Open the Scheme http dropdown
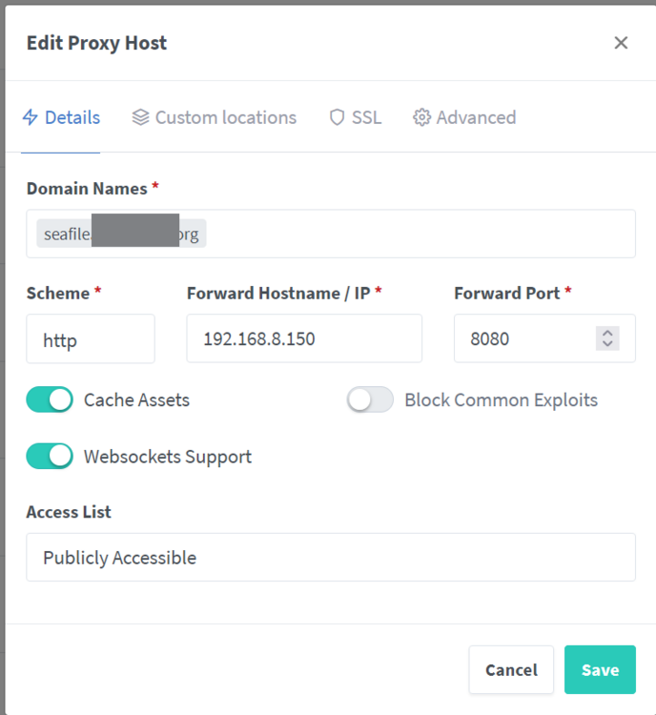 [91, 338]
